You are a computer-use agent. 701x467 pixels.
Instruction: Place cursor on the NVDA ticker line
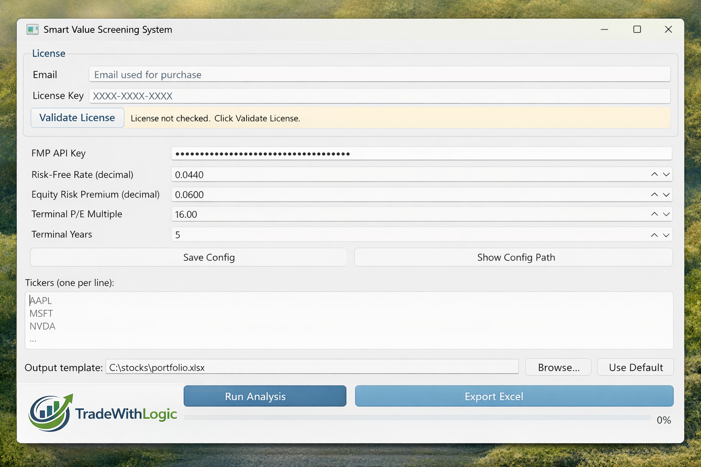42,326
